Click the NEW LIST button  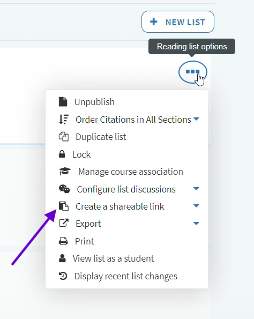(178, 22)
